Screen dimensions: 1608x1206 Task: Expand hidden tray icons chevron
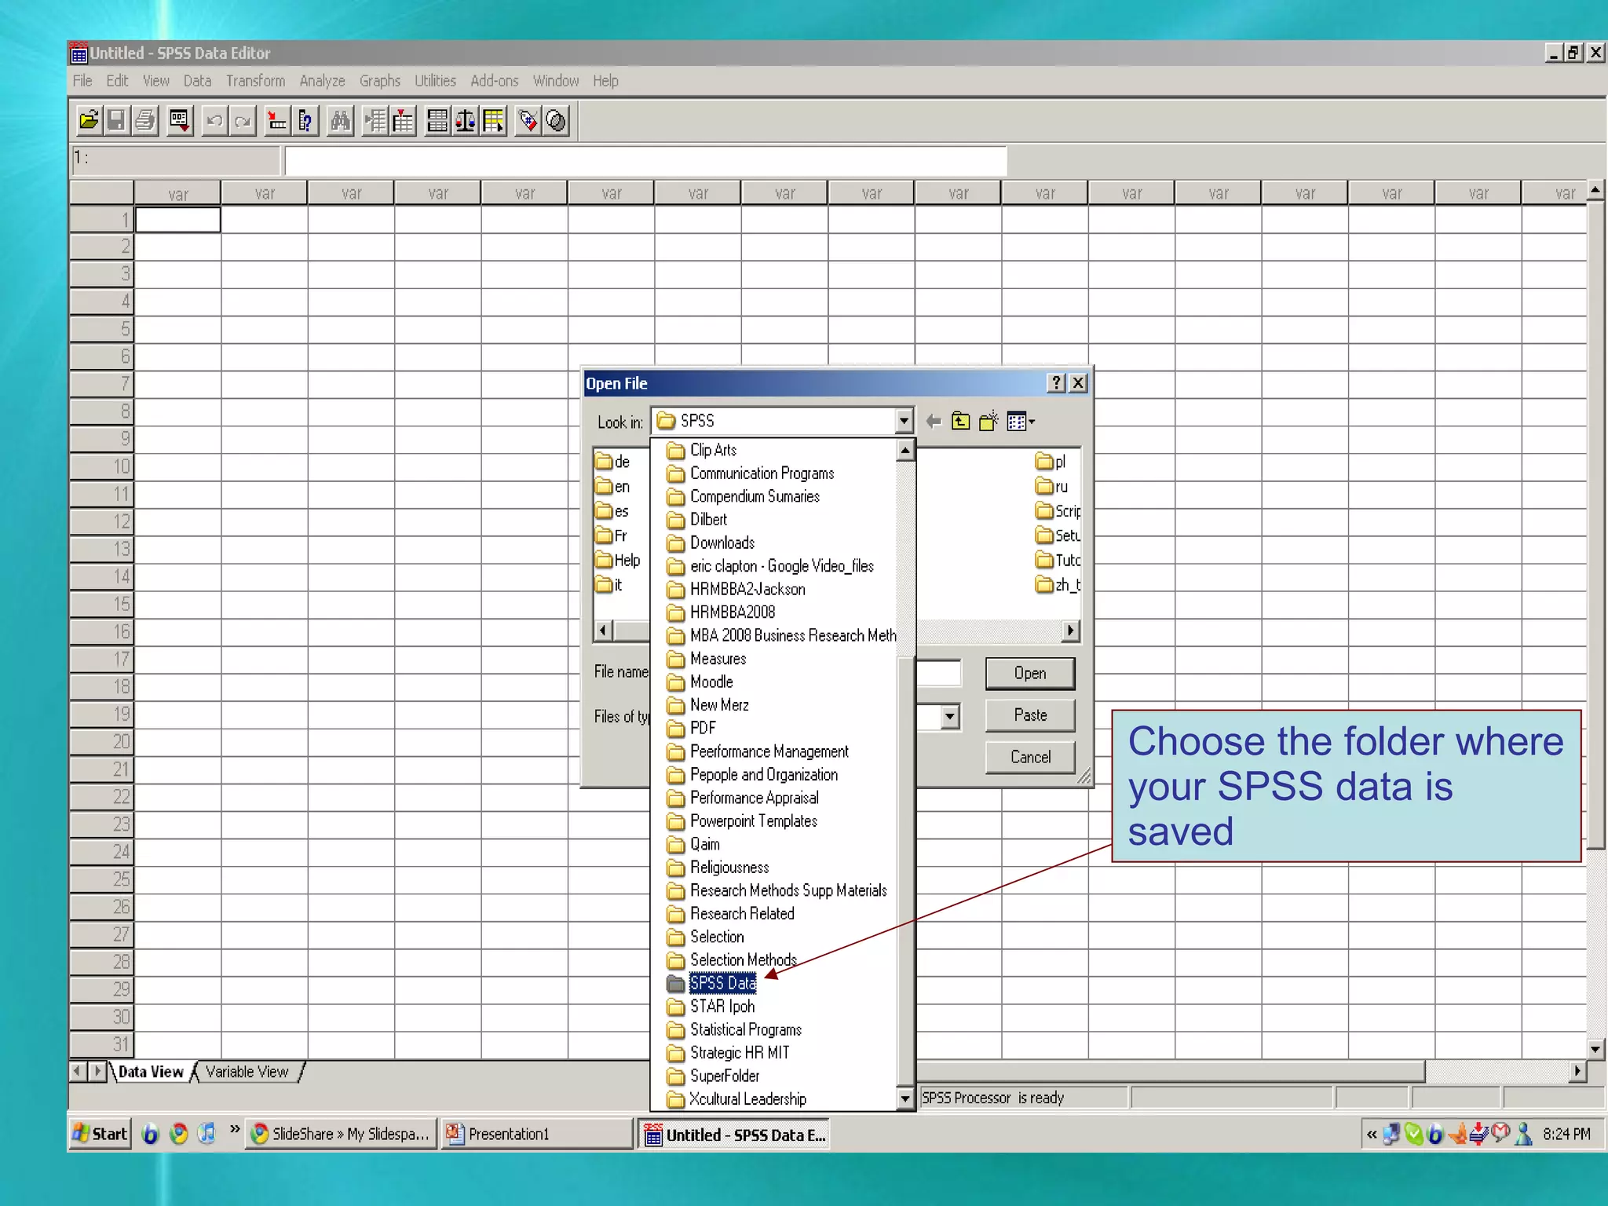(x=1372, y=1135)
